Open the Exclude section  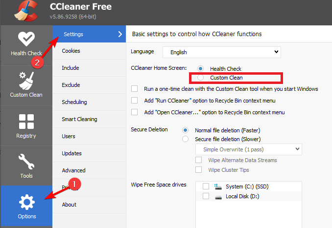point(89,85)
